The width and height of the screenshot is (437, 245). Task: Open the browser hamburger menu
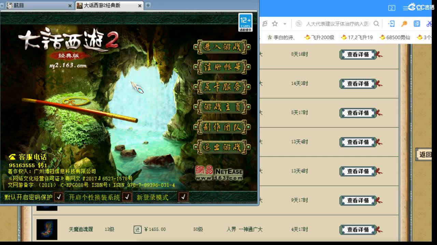(406, 8)
